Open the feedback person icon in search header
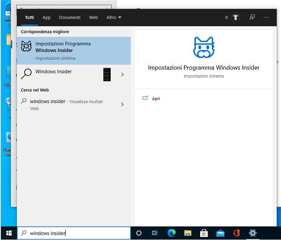 coord(252,17)
